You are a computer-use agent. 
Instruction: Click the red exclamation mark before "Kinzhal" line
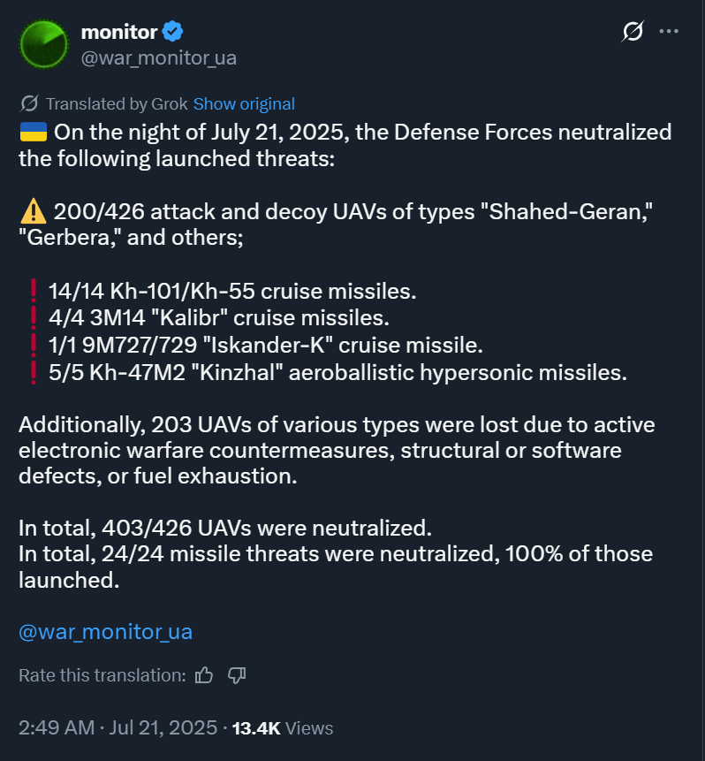coord(34,372)
